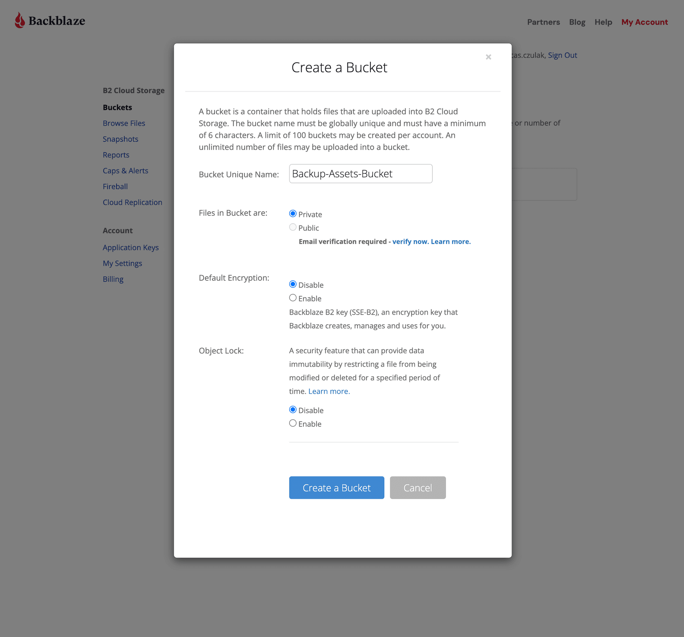Click the Cancel button
The image size is (684, 637).
point(417,487)
